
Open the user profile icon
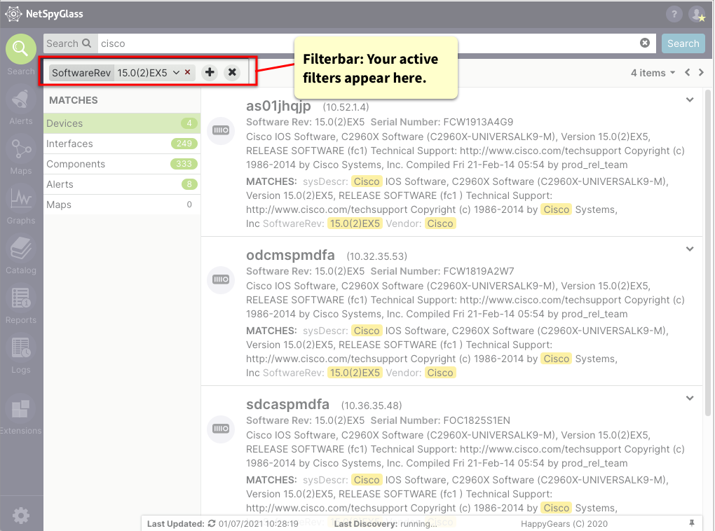click(697, 14)
